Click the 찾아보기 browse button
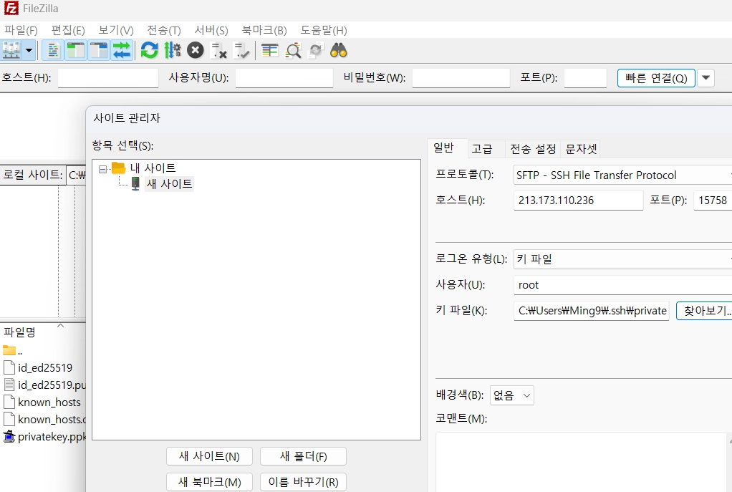 point(704,311)
